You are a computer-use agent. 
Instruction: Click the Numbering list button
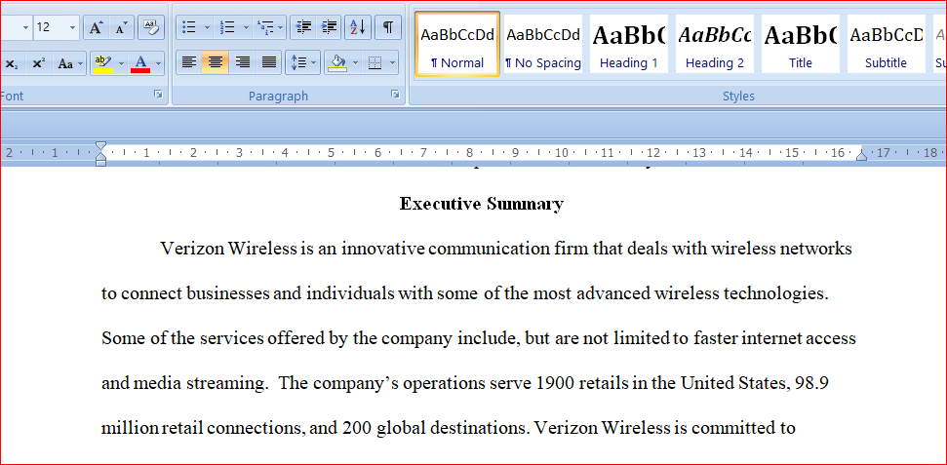coord(227,27)
